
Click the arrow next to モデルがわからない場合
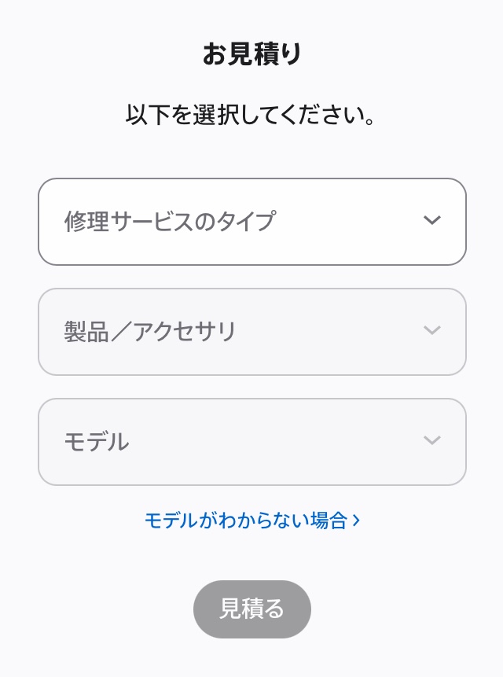click(357, 520)
